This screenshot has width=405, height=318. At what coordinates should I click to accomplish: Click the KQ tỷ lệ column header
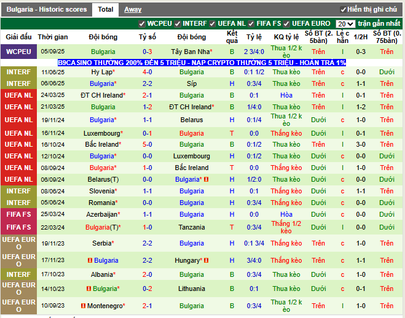(286, 37)
